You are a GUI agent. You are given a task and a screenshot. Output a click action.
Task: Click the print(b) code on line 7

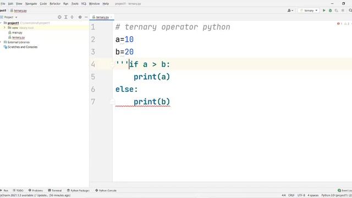(x=152, y=102)
